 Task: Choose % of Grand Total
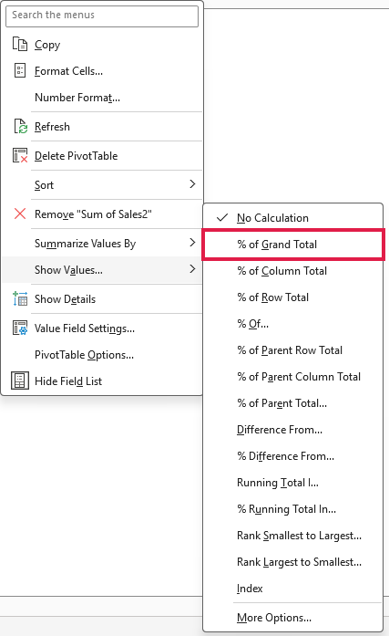tap(292, 245)
